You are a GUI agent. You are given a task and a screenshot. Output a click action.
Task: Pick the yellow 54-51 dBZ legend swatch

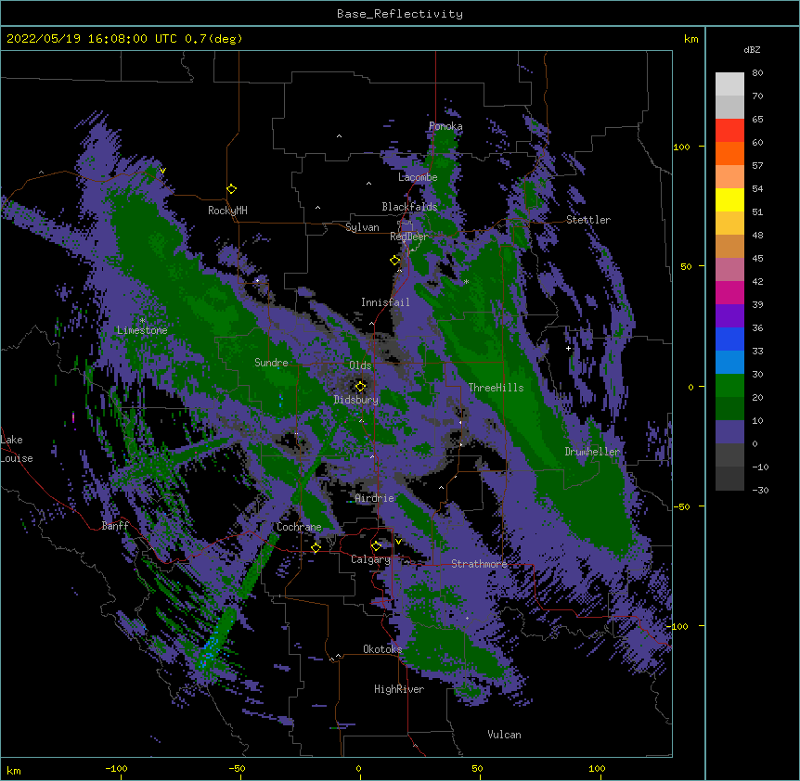point(729,199)
